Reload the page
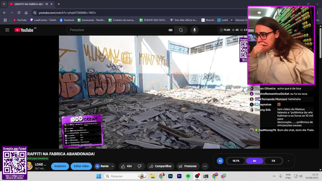This screenshot has height=181, width=322. [x=19, y=13]
